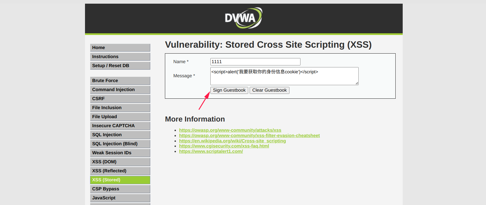Open Insecure CAPTCHA page
Screen dimensions: 486x205
pyautogui.click(x=120, y=126)
